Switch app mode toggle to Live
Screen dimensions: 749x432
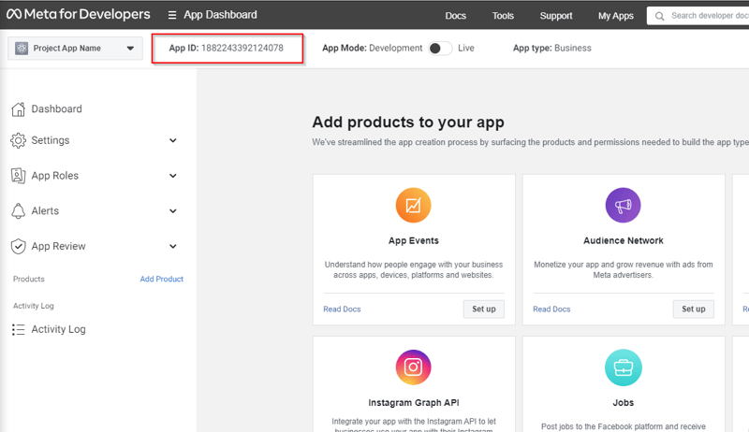[x=439, y=49]
